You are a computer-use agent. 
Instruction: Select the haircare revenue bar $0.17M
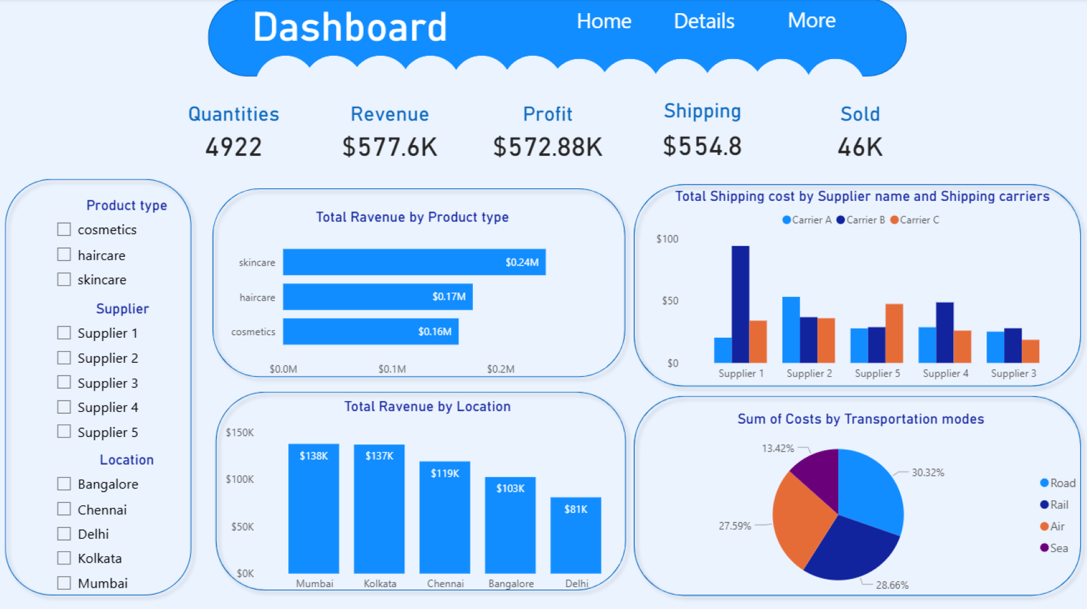click(x=377, y=297)
